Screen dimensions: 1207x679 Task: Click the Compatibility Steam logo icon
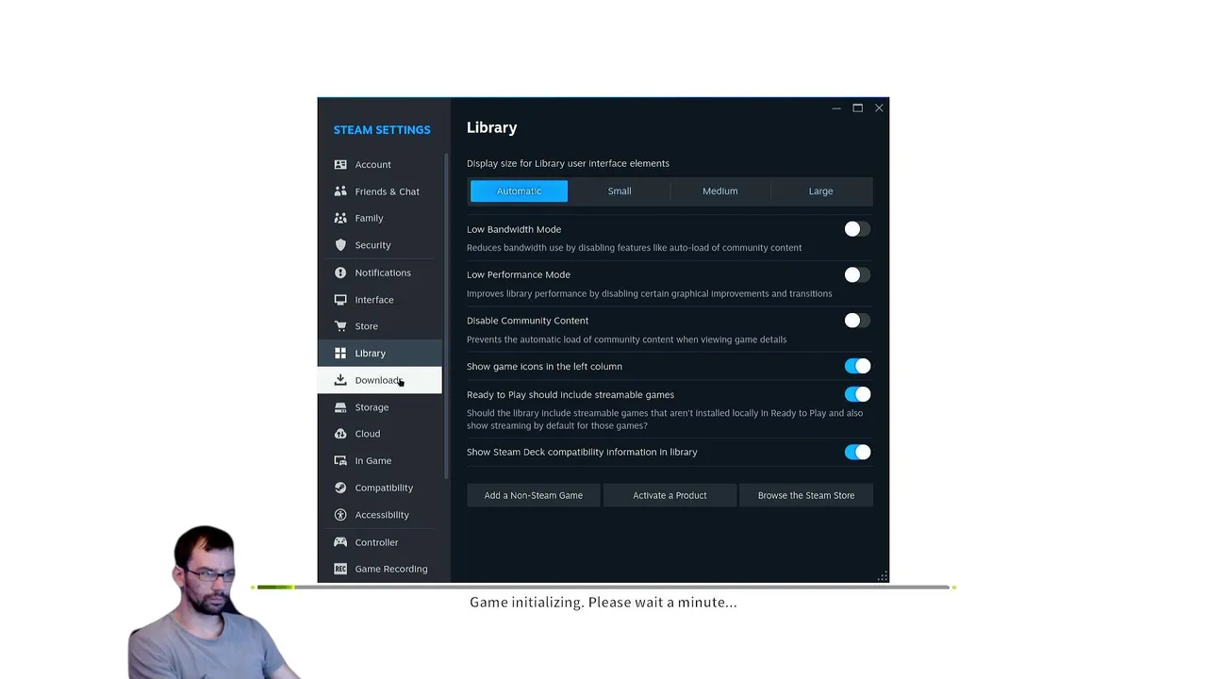click(340, 488)
